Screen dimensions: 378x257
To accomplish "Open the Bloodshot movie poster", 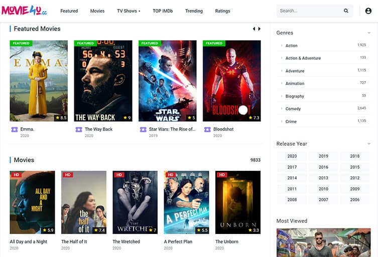I will 232,81.
